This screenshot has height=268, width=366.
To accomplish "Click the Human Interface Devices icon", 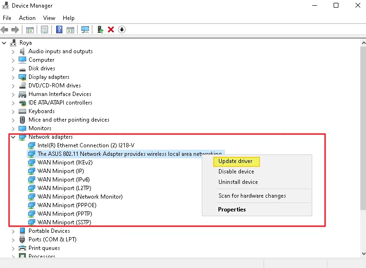I will coord(22,95).
